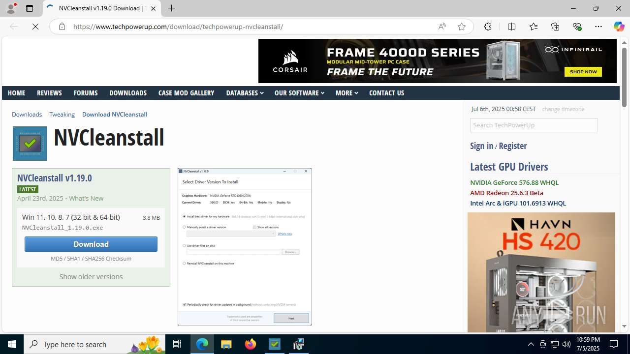630x354 pixels.
Task: Enlarge the NVCleanstall screenshot thumbnail
Action: pyautogui.click(x=245, y=247)
